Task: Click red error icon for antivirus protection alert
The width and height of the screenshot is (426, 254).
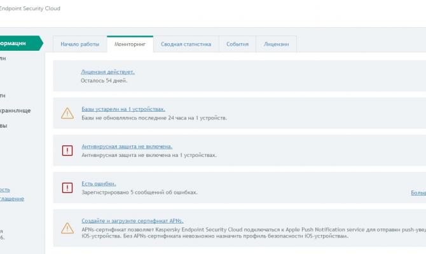Action: coord(67,150)
